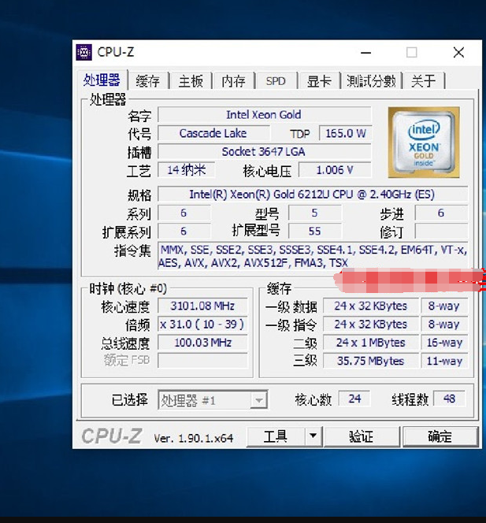
Task: Click the thread count value 48
Action: 449,399
